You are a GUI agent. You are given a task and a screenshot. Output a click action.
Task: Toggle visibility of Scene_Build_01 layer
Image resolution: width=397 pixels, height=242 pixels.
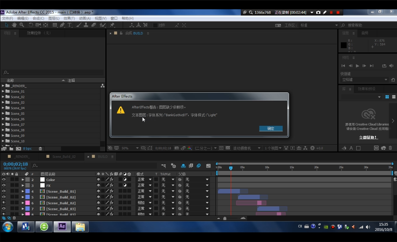(4, 191)
